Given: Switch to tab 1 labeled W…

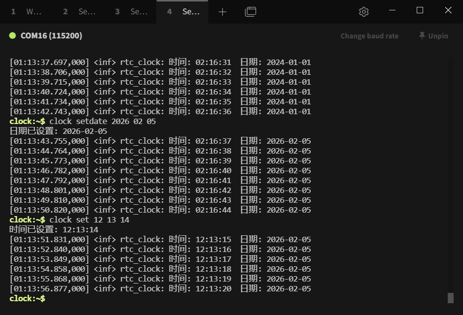Looking at the screenshot, I should click(26, 12).
